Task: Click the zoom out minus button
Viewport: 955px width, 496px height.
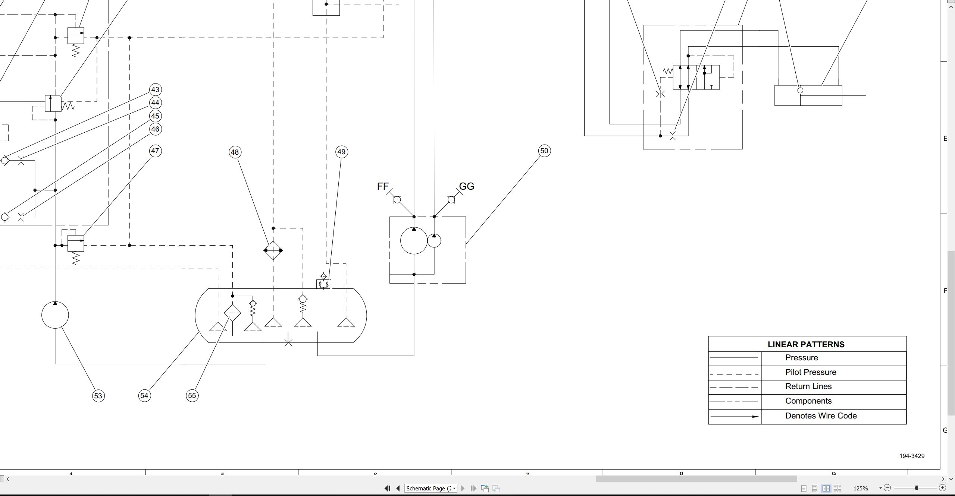Action: [887, 488]
